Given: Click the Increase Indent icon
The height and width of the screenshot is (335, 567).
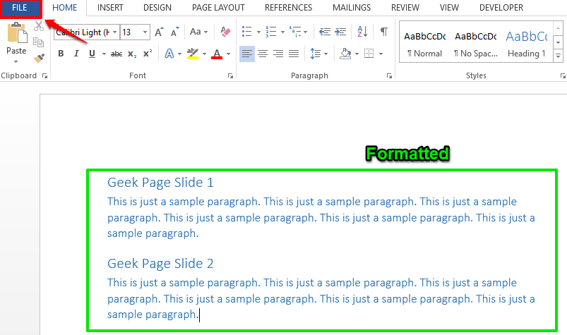Looking at the screenshot, I should [340, 32].
